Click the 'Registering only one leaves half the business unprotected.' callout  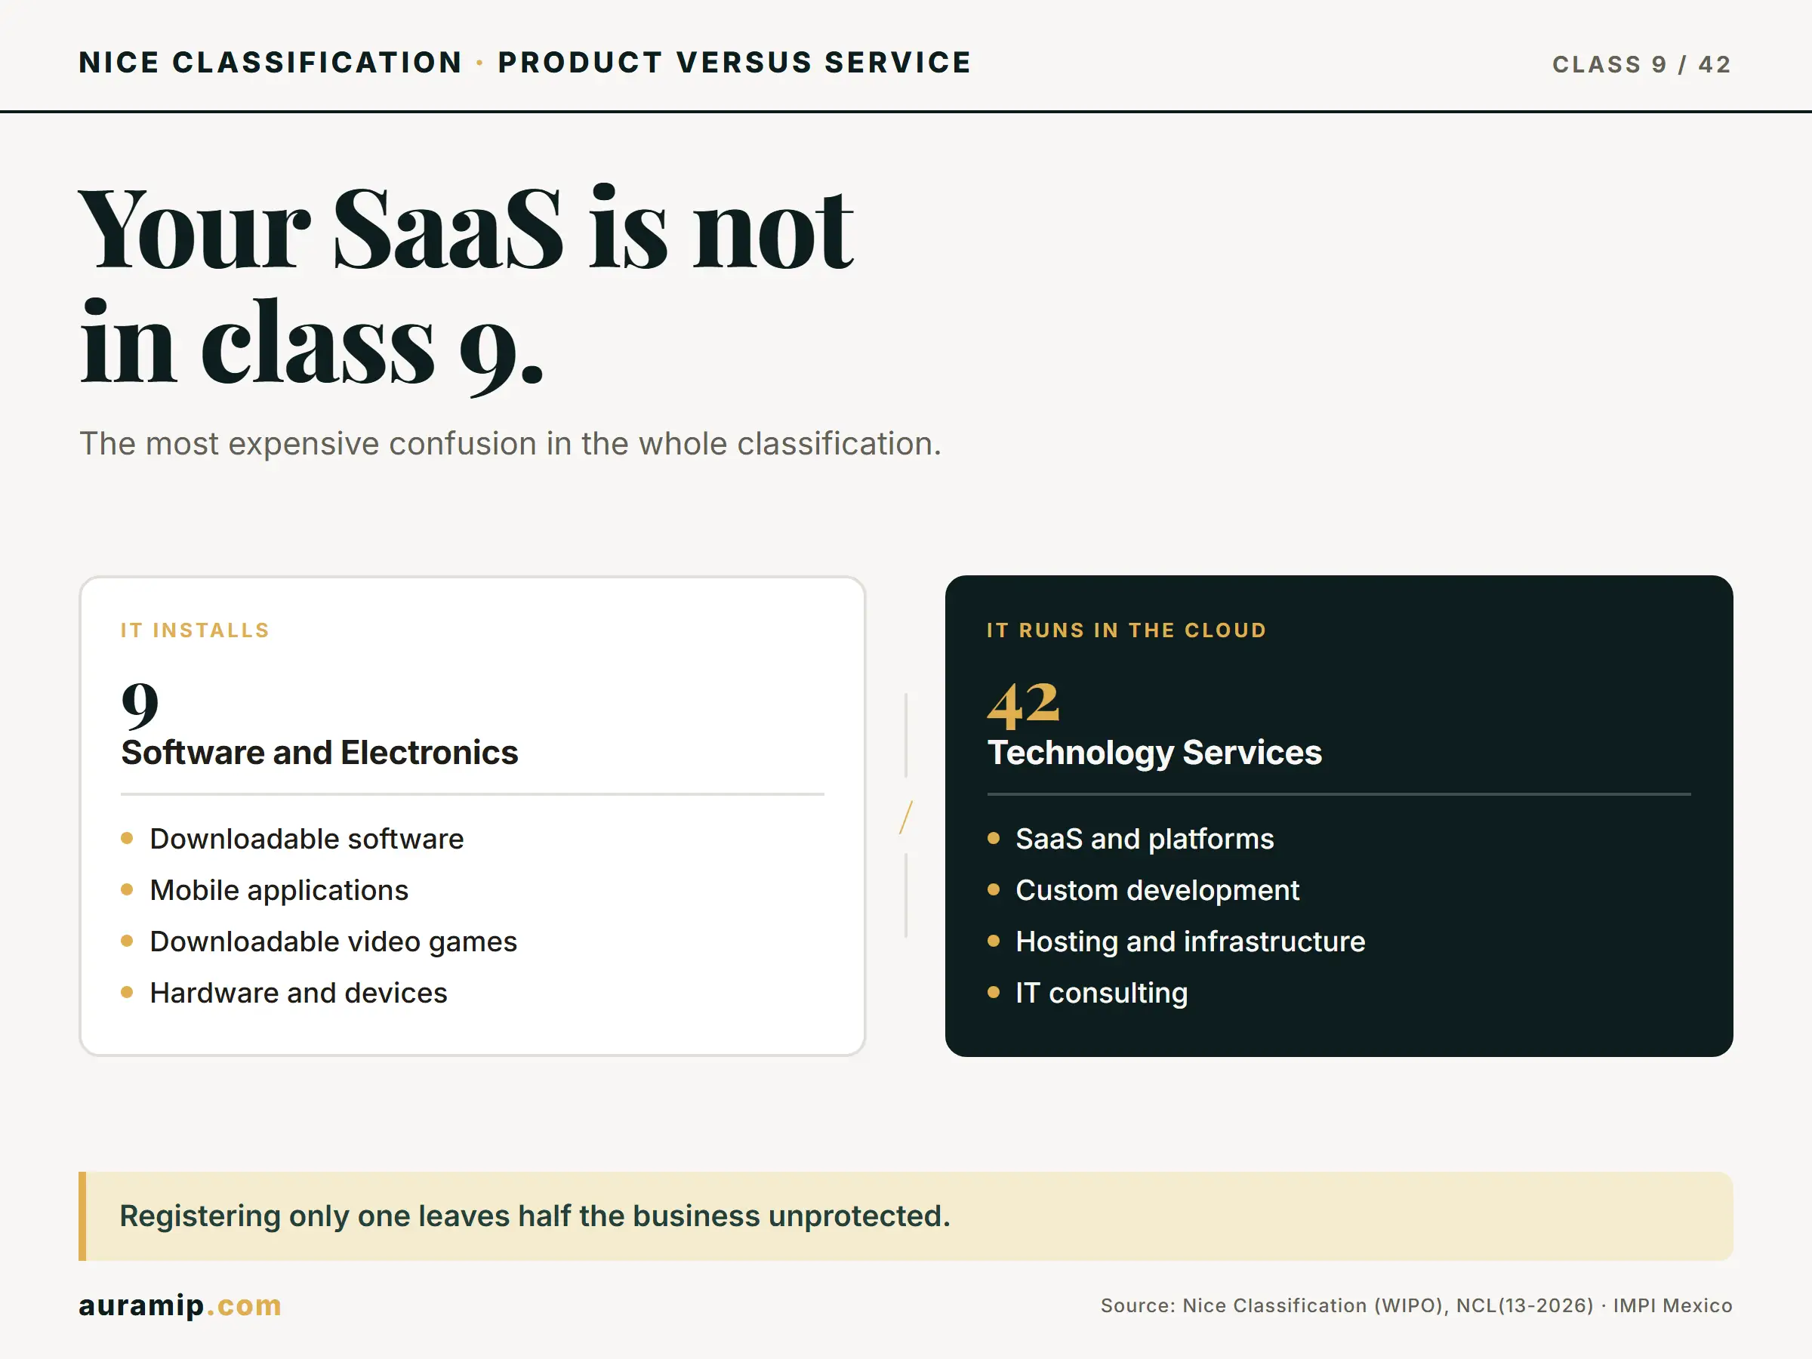point(906,1216)
